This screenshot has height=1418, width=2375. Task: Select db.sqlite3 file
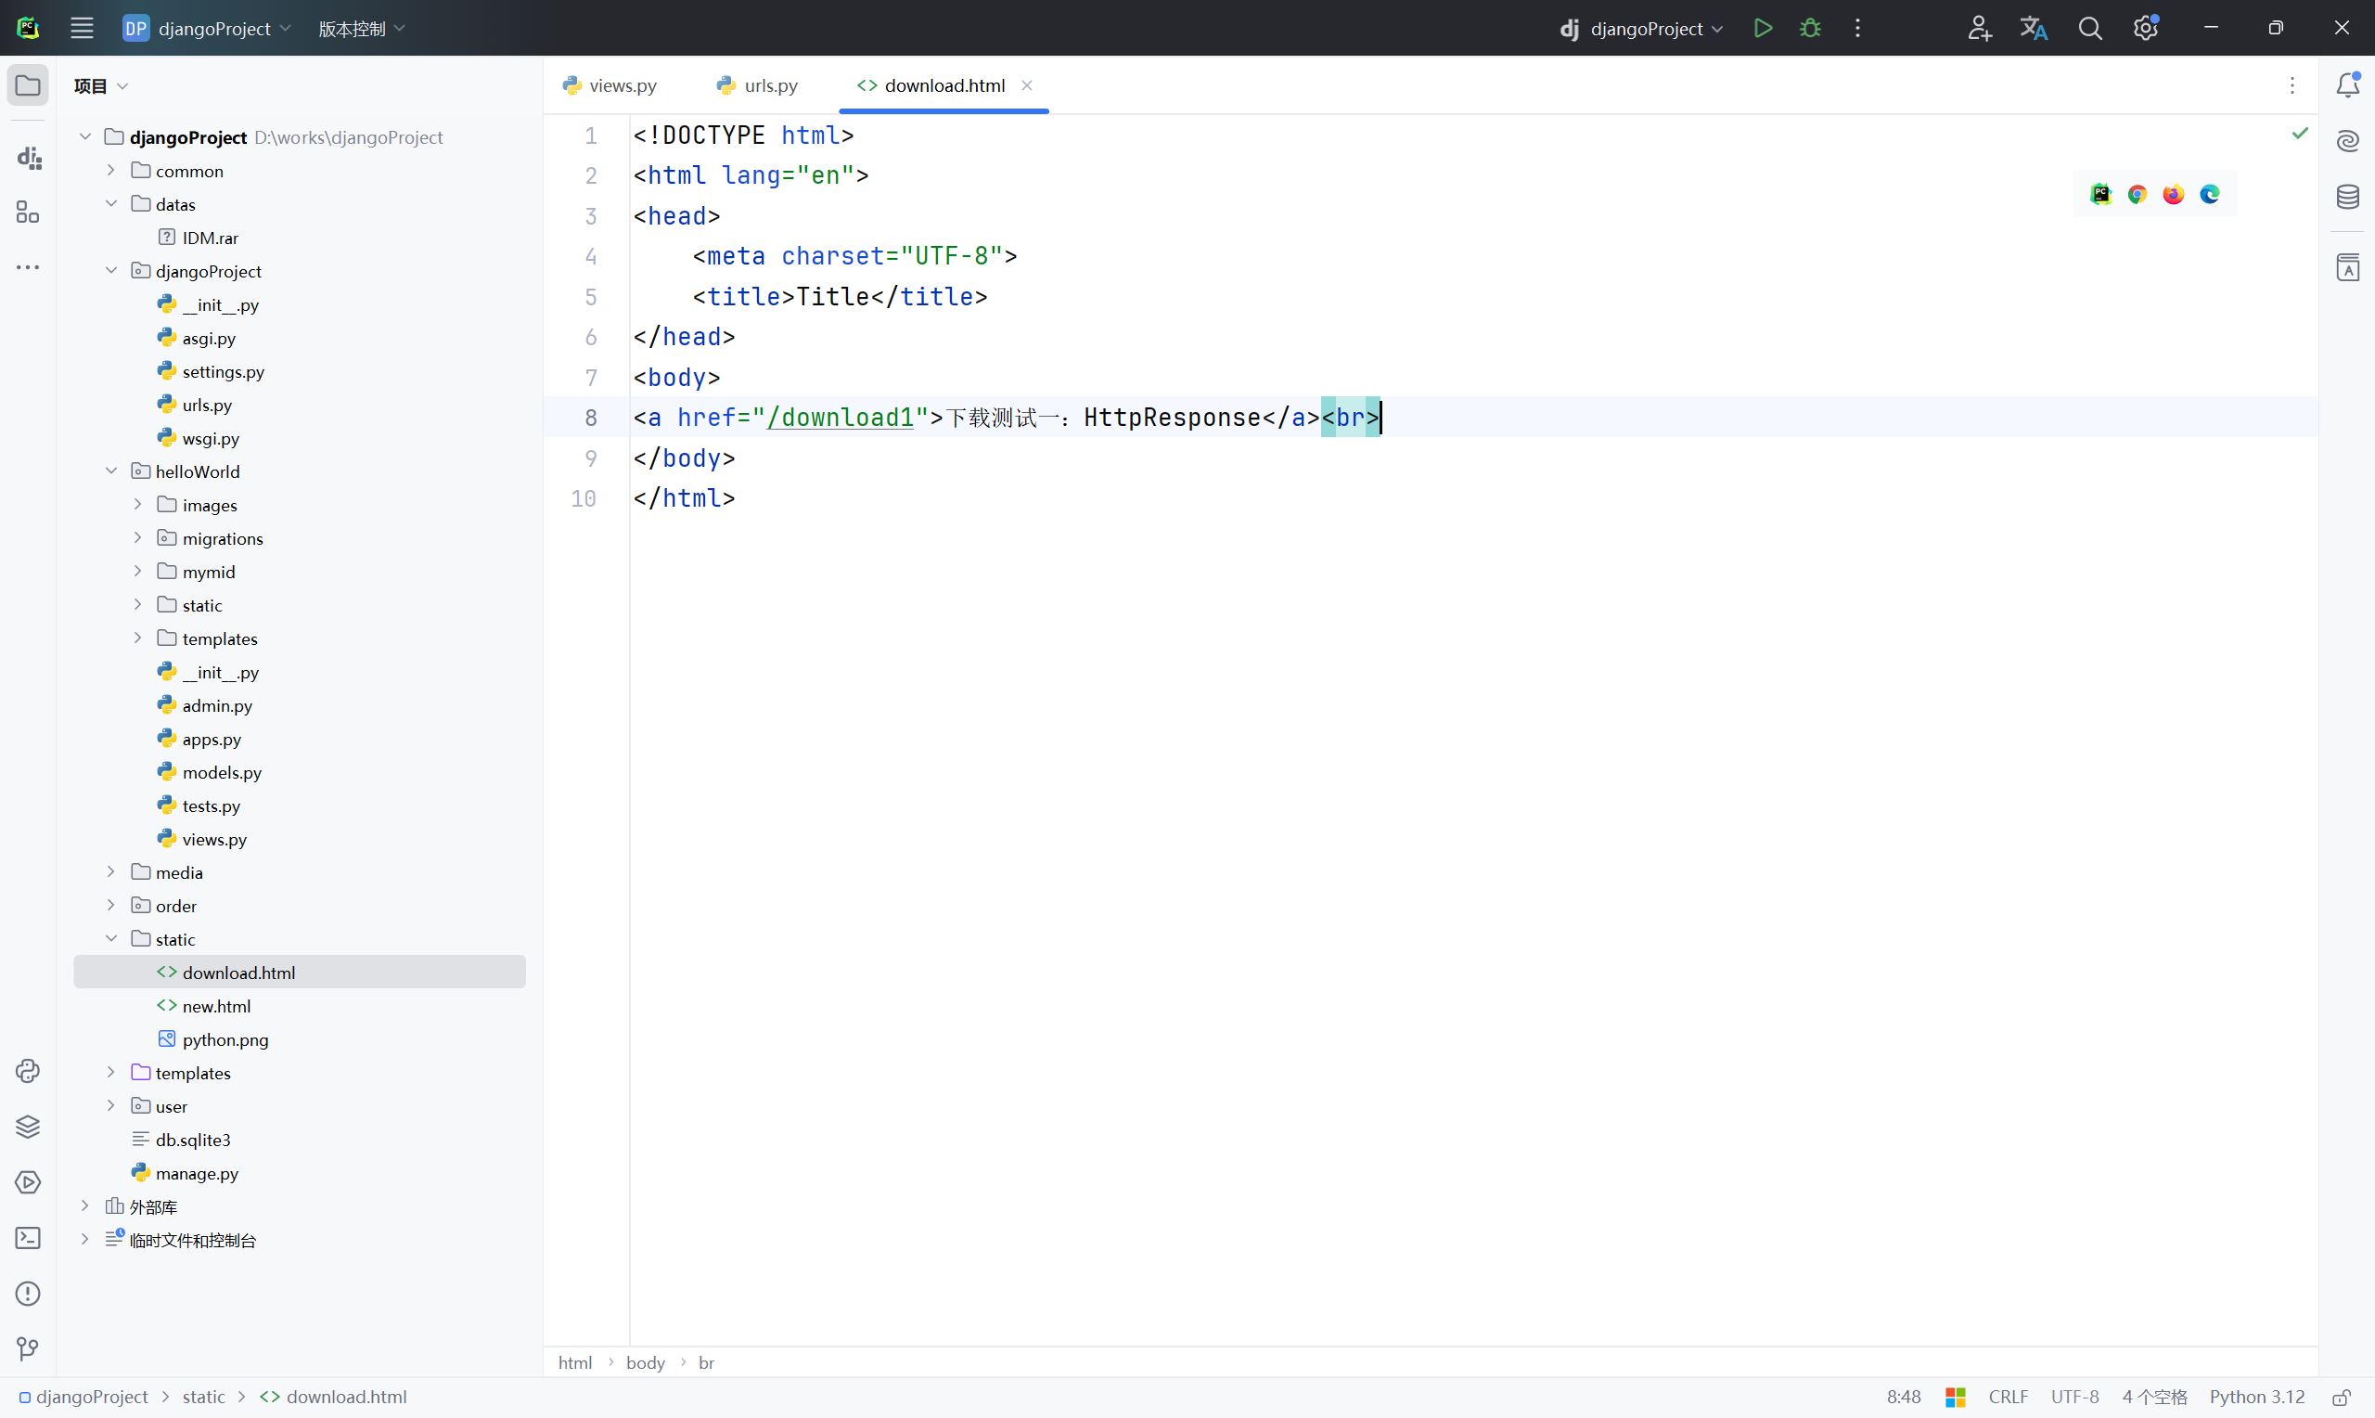(193, 1140)
